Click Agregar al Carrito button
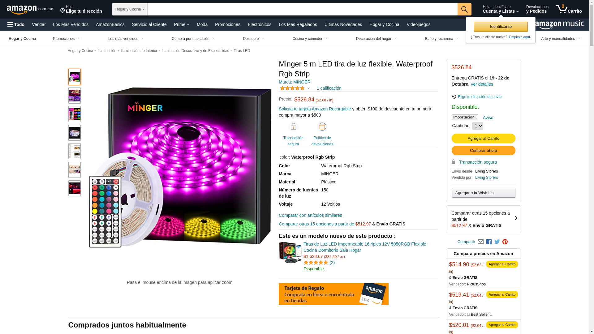Viewport: 594px width, 334px height. tap(483, 139)
